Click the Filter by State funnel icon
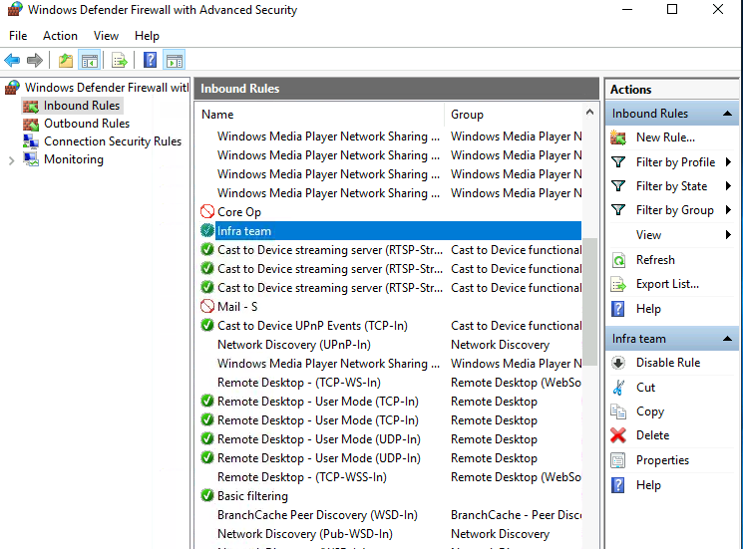 tap(618, 186)
